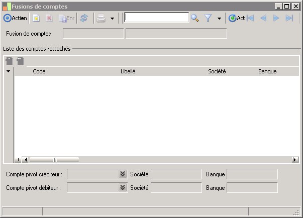The width and height of the screenshot is (303, 218).
Task: Close the Fusions de comptes window
Action: tap(296, 7)
